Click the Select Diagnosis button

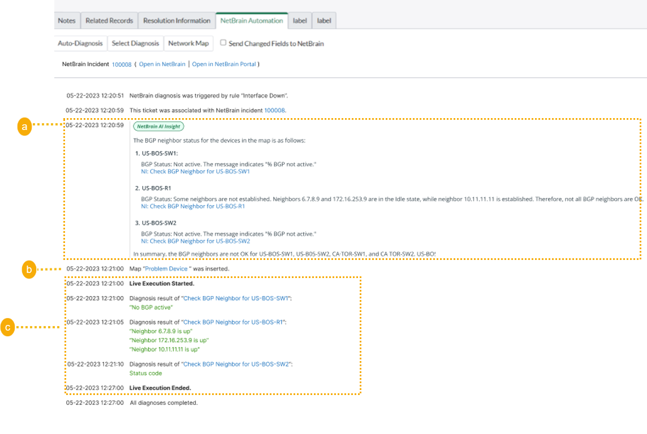pyautogui.click(x=135, y=44)
